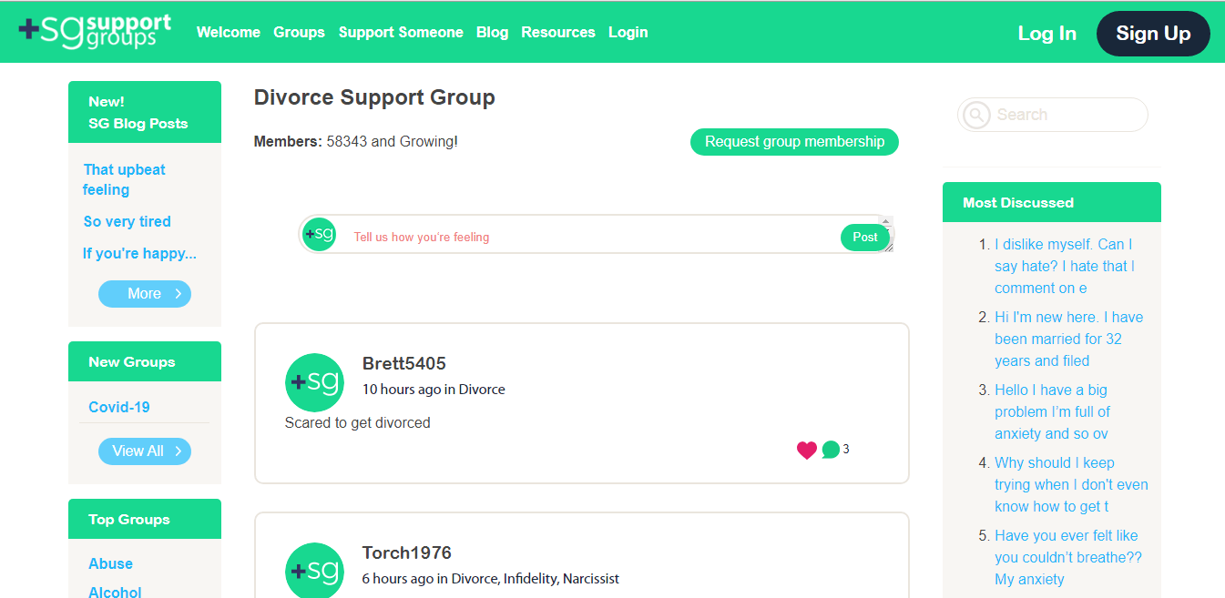Open the Blog section from the navbar
1225x598 pixels.
(x=492, y=32)
